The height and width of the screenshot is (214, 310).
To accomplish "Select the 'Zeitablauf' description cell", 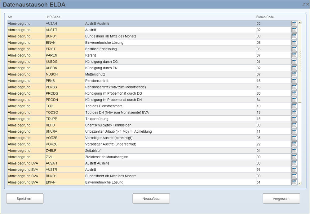I will [x=170, y=151].
